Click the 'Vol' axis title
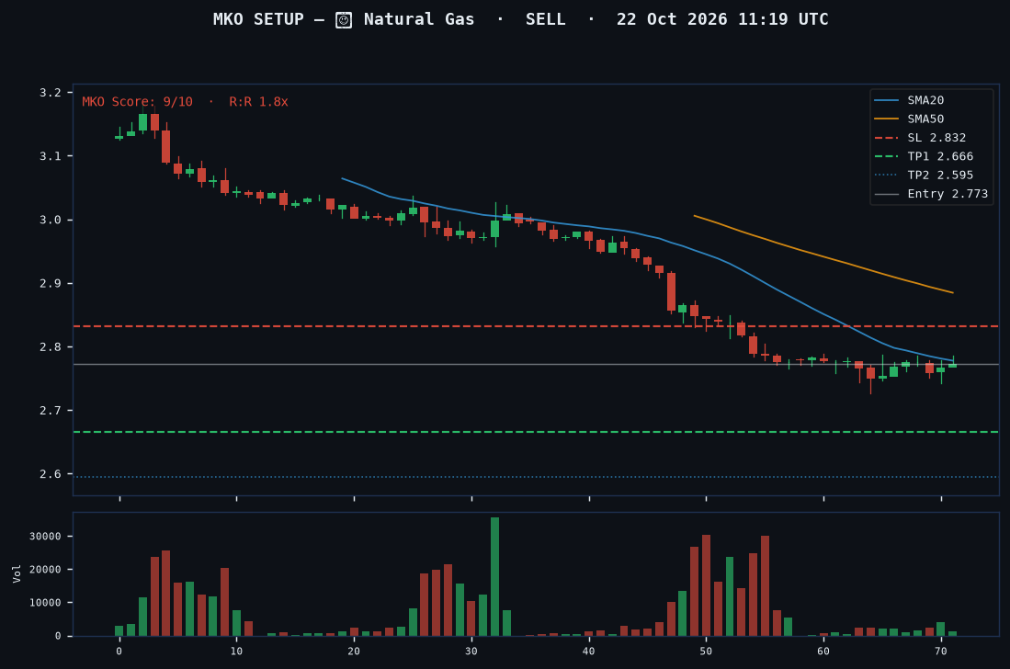The width and height of the screenshot is (1010, 669). click(x=17, y=573)
